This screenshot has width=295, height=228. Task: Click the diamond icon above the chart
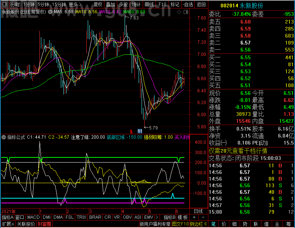pos(179,12)
